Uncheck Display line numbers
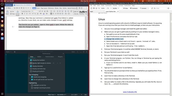 [x=31, y=60]
